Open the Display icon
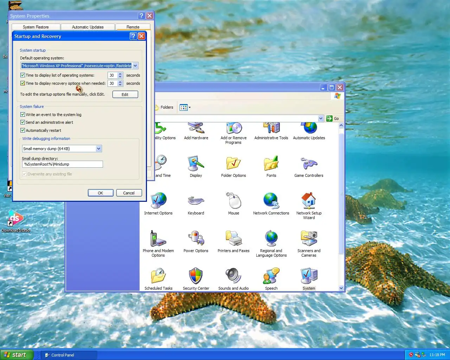This screenshot has height=360, width=450. click(196, 166)
